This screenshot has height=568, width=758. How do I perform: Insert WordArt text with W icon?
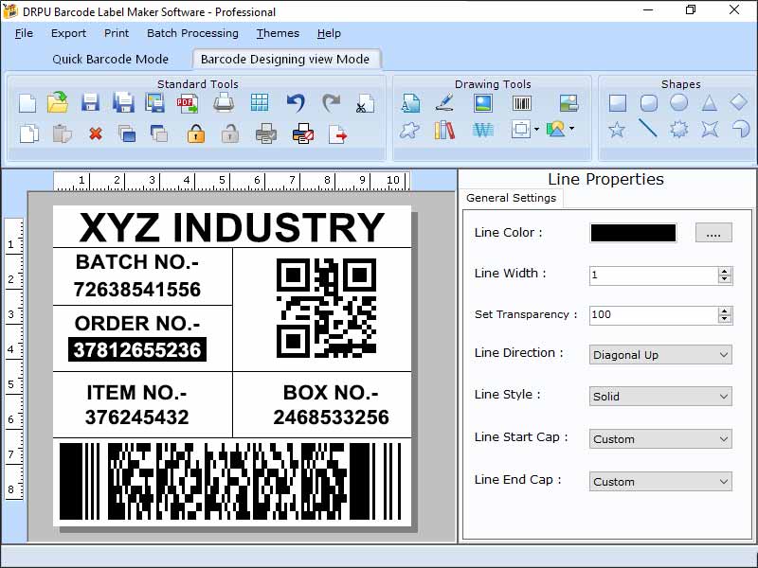pos(483,130)
